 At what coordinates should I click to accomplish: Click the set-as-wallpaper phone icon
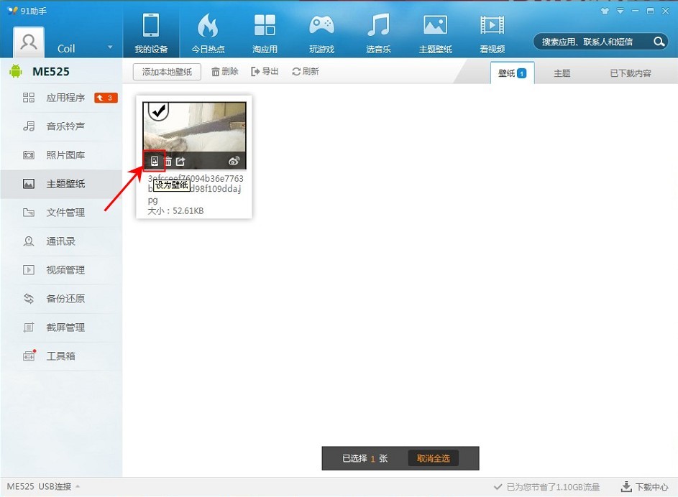pyautogui.click(x=154, y=161)
